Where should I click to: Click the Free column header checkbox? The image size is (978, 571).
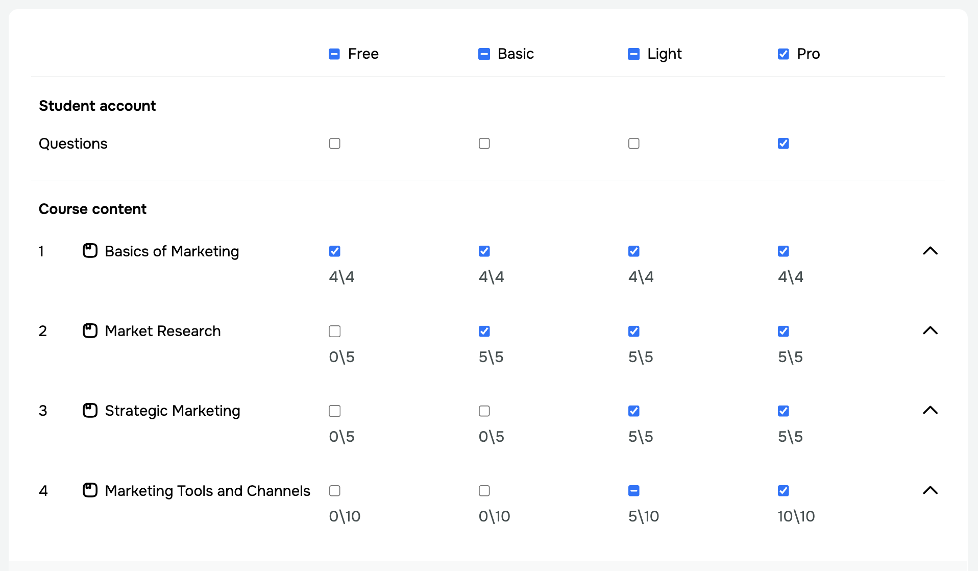[x=334, y=54]
